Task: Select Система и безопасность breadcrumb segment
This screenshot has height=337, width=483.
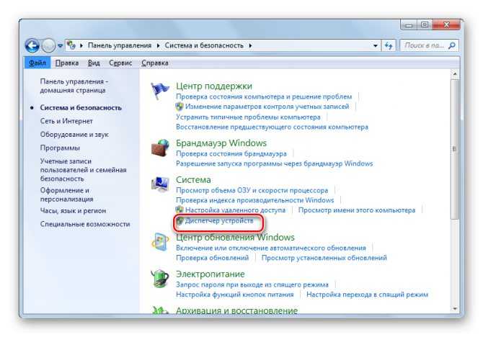Action: pyautogui.click(x=204, y=45)
